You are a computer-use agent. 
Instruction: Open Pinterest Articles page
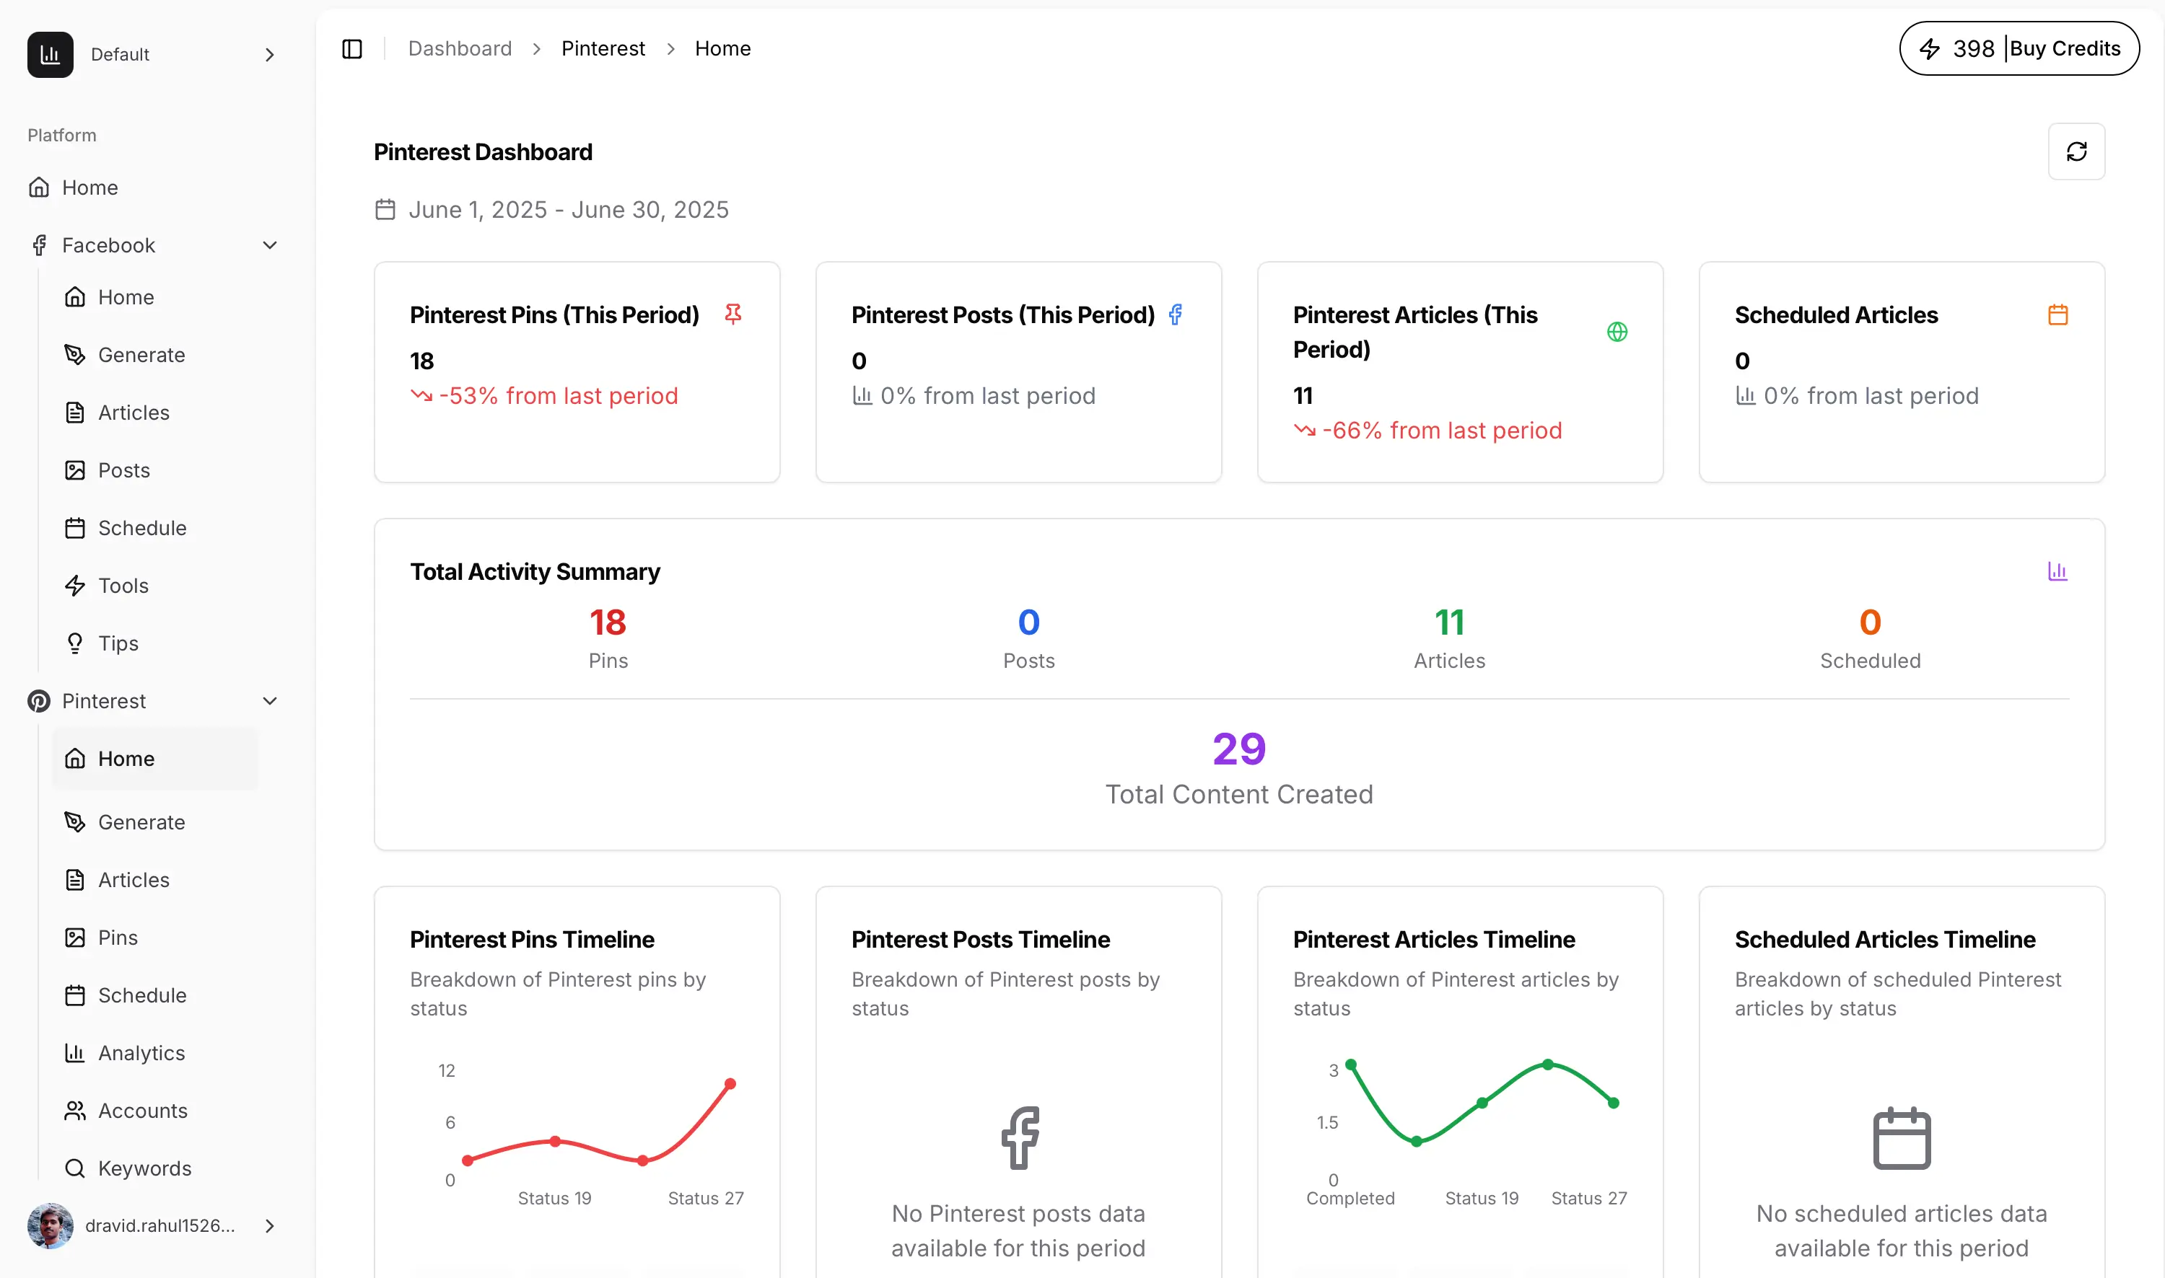click(156, 880)
